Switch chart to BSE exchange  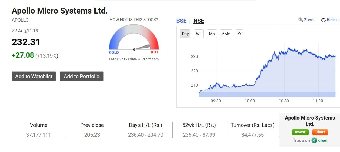(x=181, y=21)
